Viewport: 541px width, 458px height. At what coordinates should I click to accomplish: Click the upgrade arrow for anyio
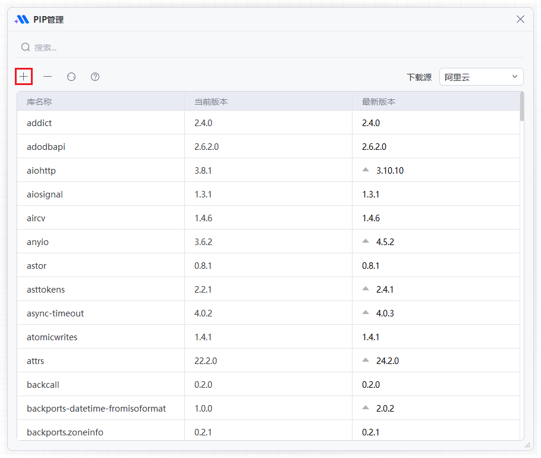coord(366,241)
